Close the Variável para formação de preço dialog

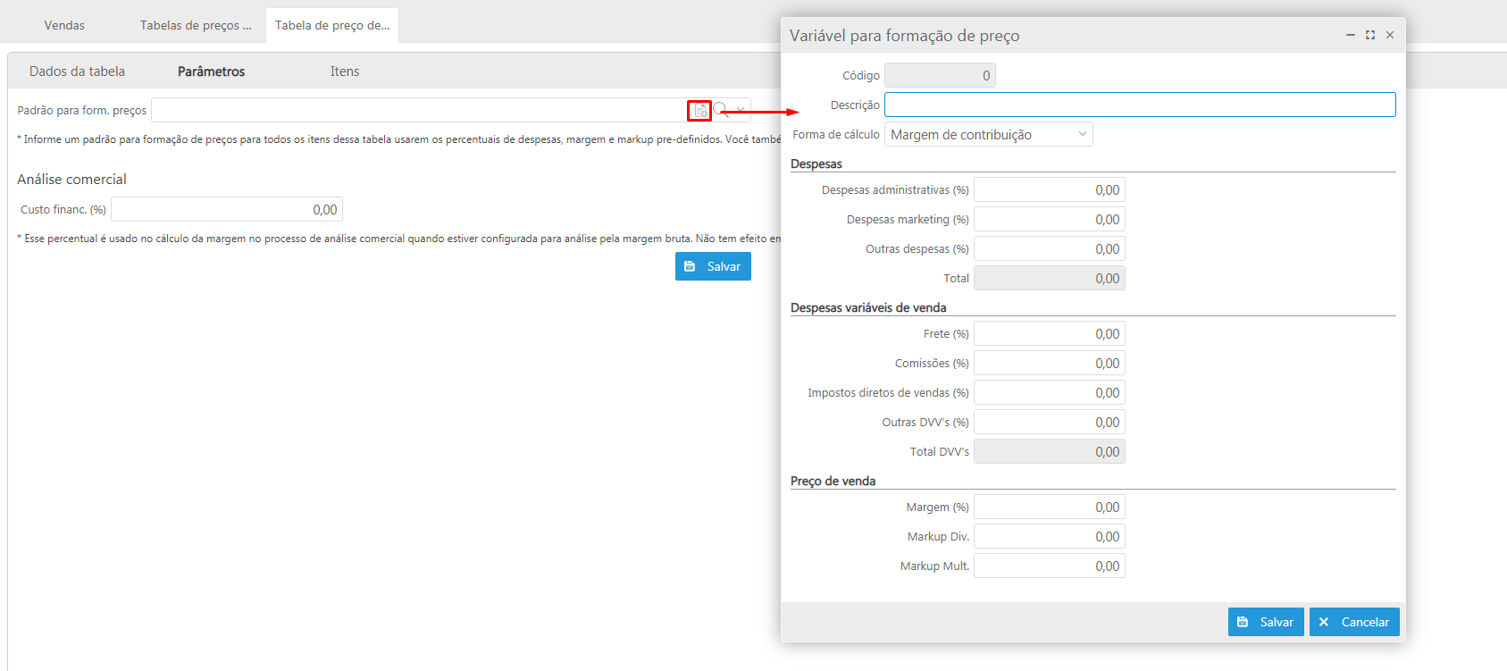(1390, 35)
